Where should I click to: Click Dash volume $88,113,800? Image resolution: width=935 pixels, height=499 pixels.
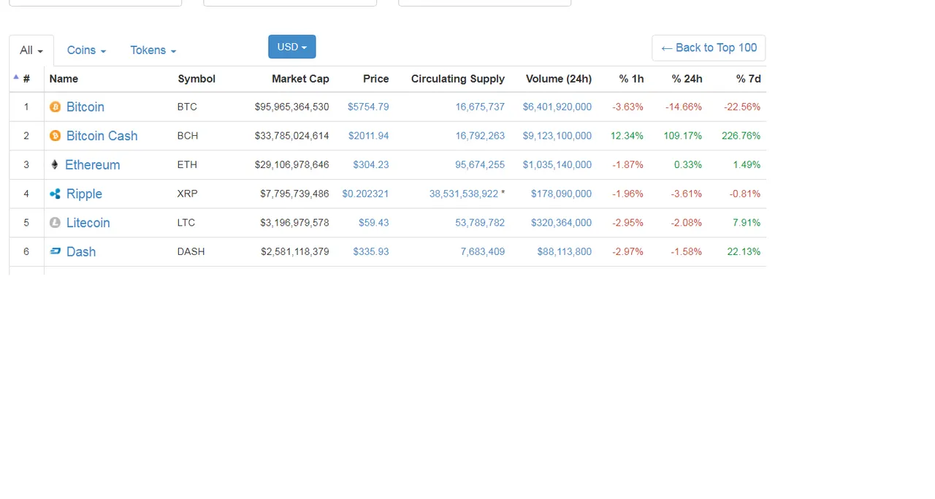coord(565,251)
